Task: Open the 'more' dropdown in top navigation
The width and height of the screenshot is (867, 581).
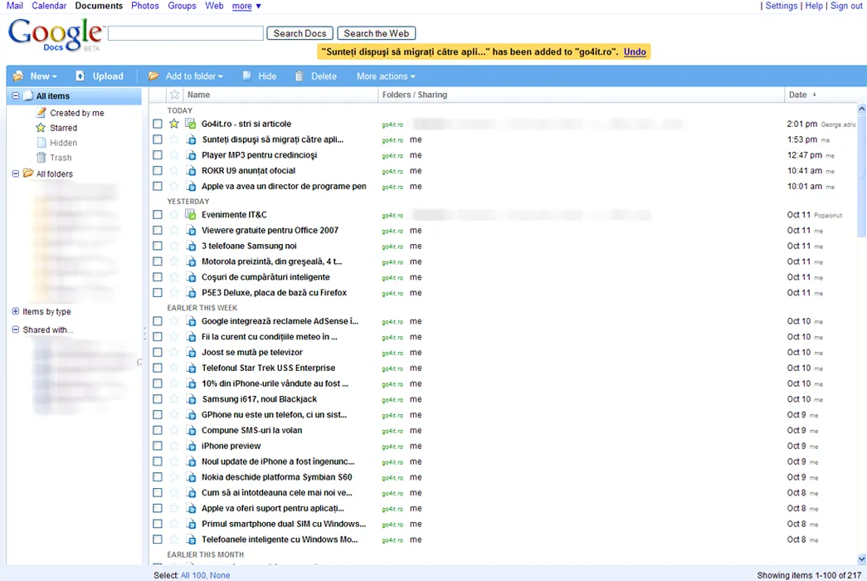Action: point(246,6)
